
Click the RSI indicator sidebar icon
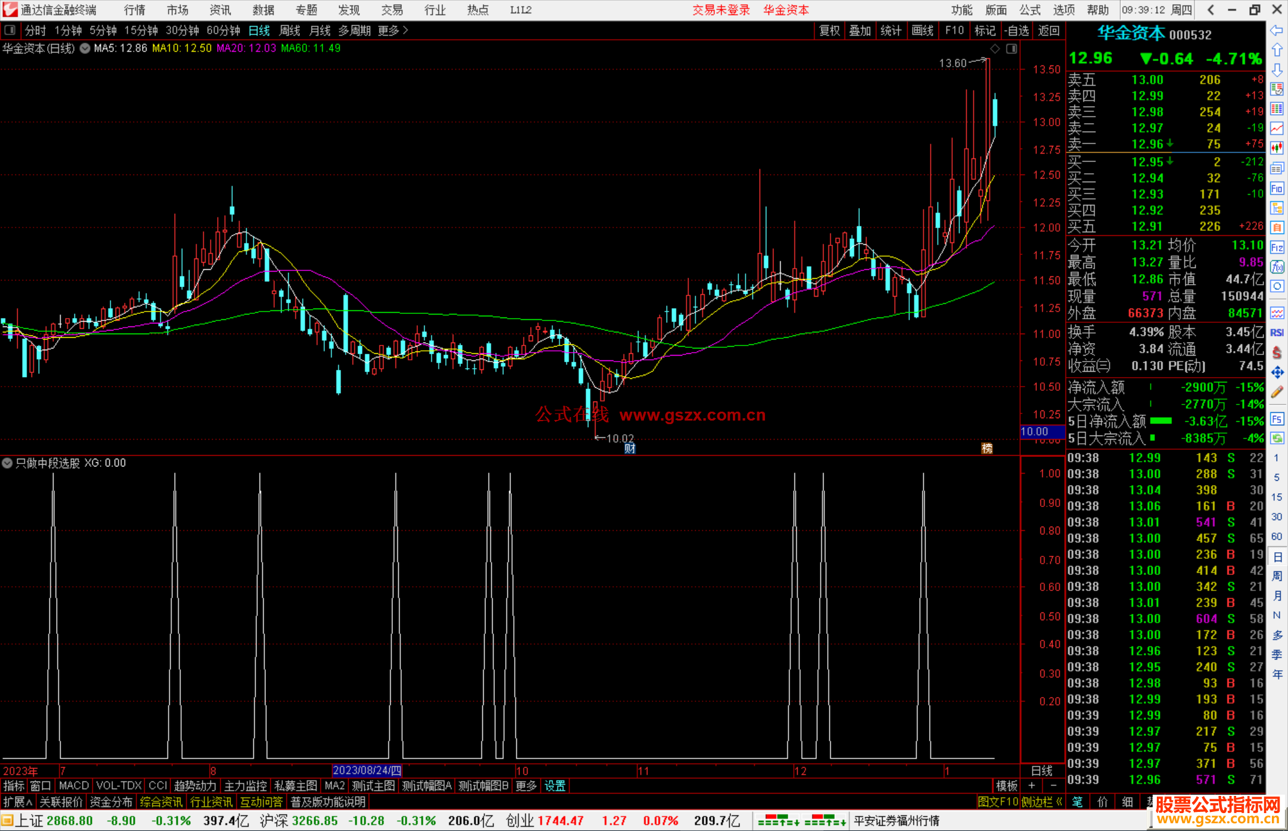click(1277, 332)
